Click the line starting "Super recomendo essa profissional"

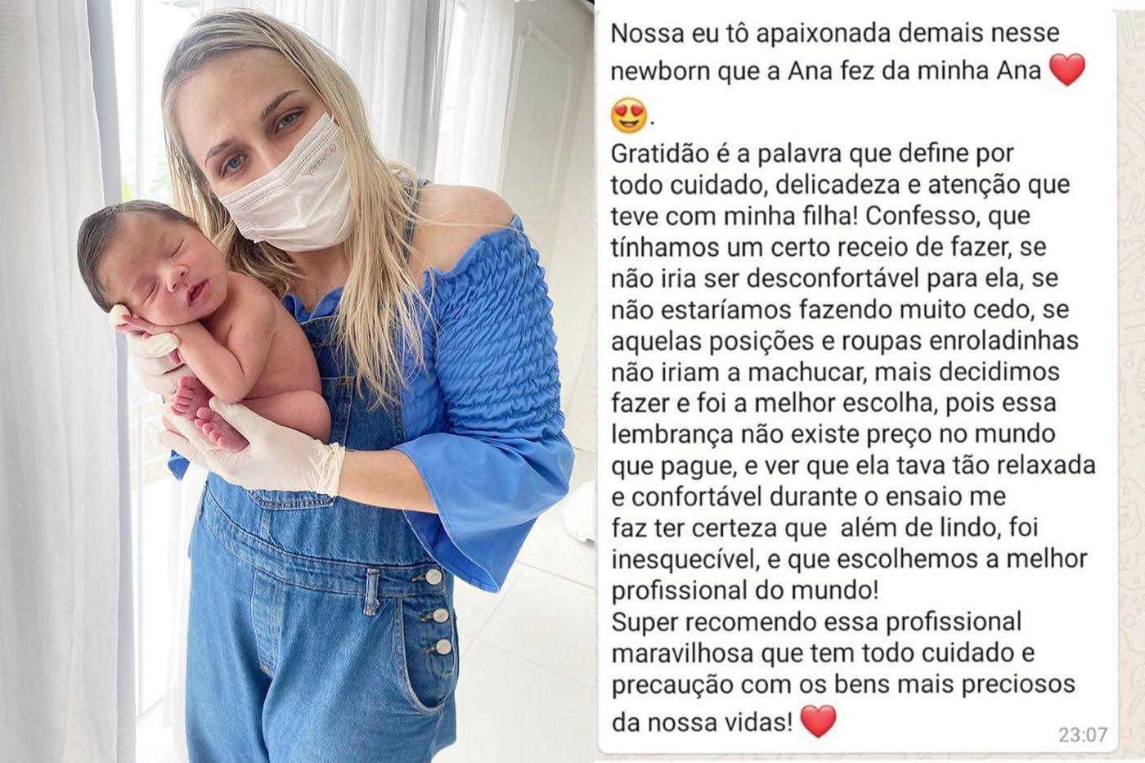816,621
